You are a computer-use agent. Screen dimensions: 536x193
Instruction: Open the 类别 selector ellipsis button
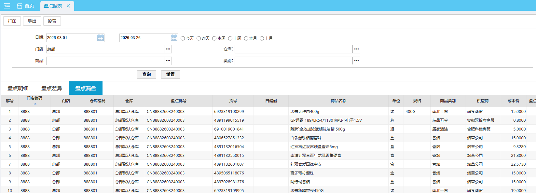coord(356,61)
